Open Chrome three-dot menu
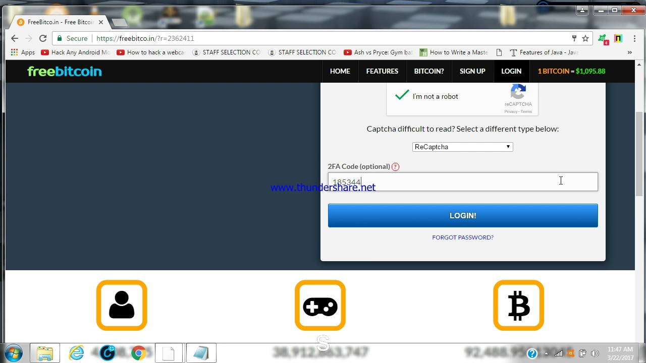646x363 pixels. [x=633, y=38]
